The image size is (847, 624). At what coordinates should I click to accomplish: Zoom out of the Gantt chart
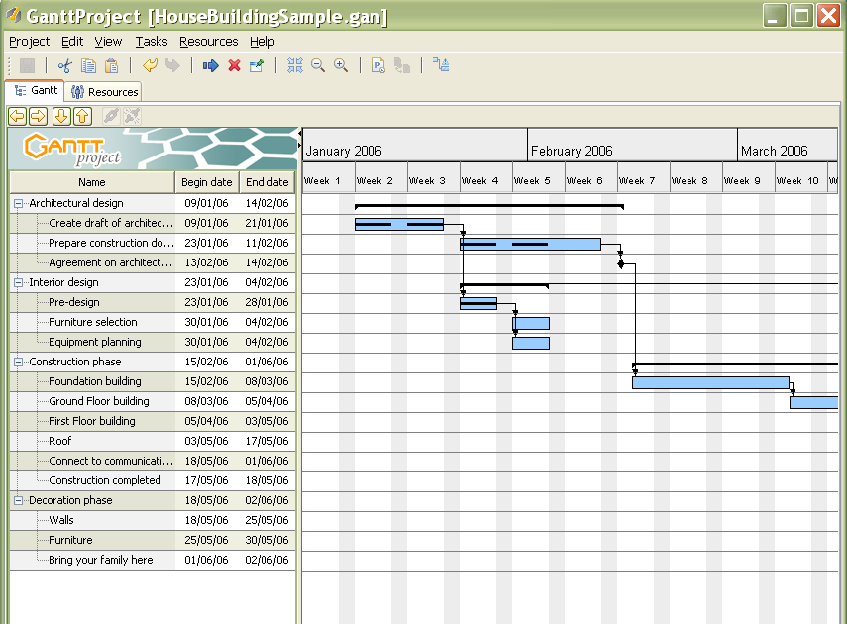[317, 65]
